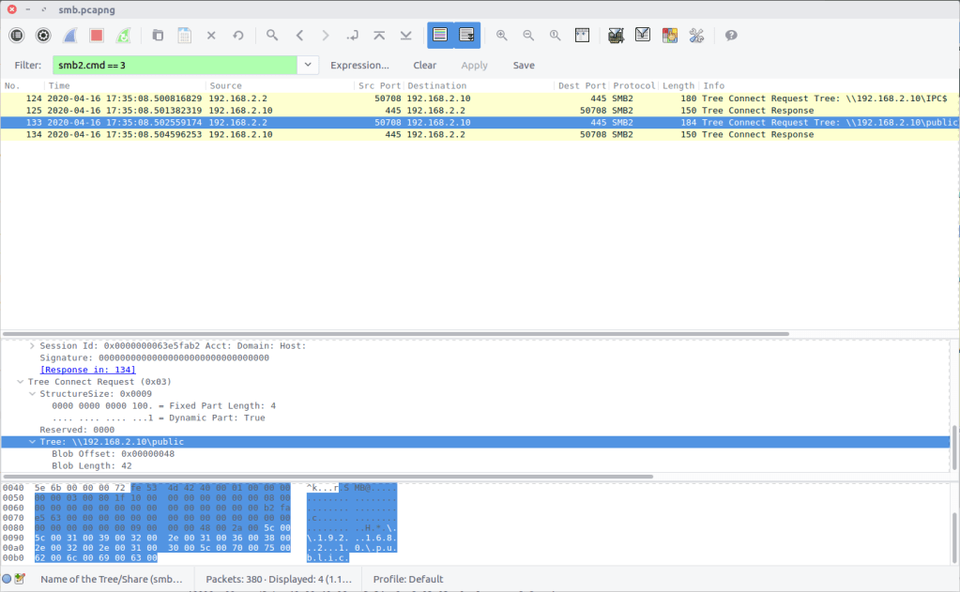The height and width of the screenshot is (592, 960).
Task: Click the expert info status circle
Action: point(8,579)
